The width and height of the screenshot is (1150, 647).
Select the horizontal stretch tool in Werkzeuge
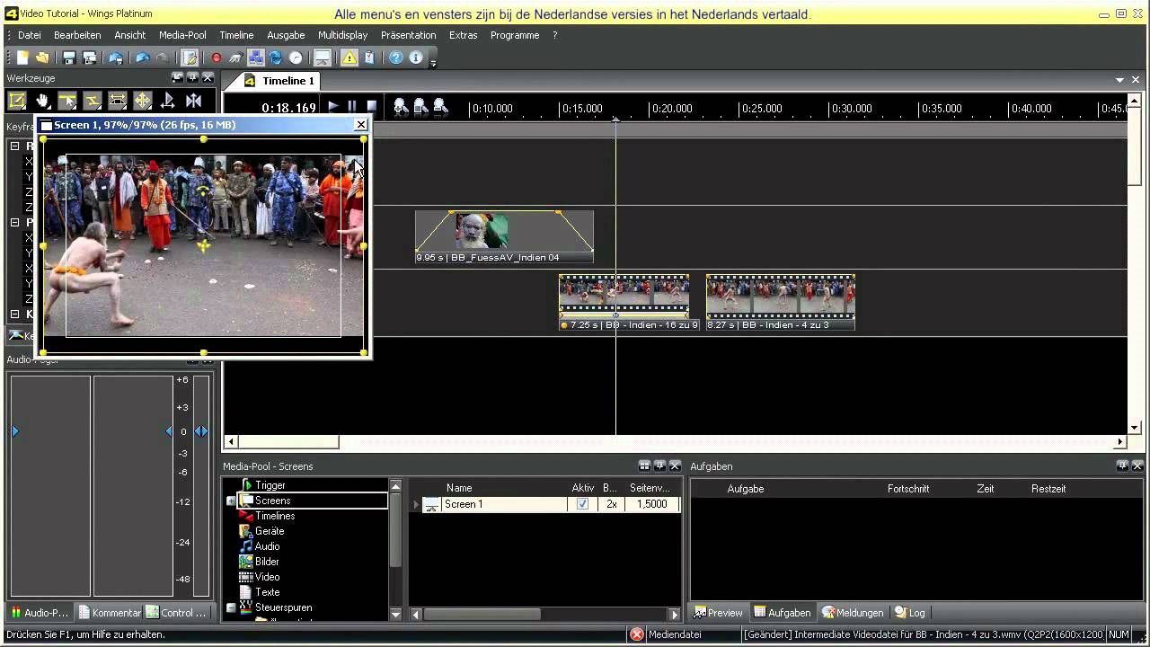[117, 101]
